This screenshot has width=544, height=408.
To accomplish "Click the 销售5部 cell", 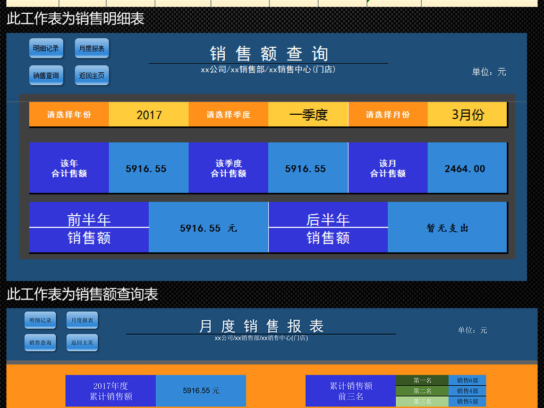I will tap(467, 402).
